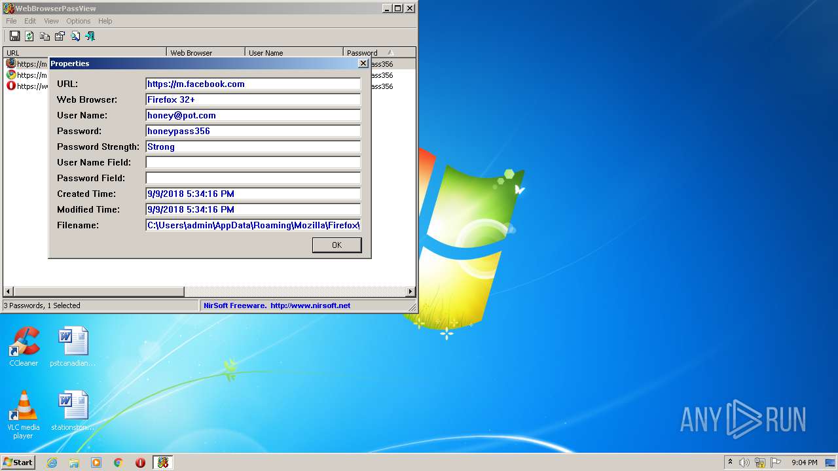Click the URL field showing m.facebook.com

(253, 84)
